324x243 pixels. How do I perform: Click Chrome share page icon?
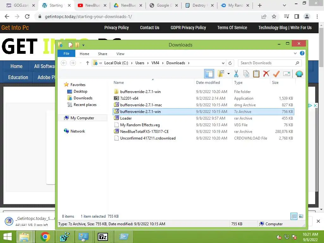pyautogui.click(x=264, y=16)
